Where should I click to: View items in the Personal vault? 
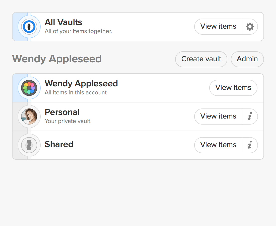tap(218, 117)
